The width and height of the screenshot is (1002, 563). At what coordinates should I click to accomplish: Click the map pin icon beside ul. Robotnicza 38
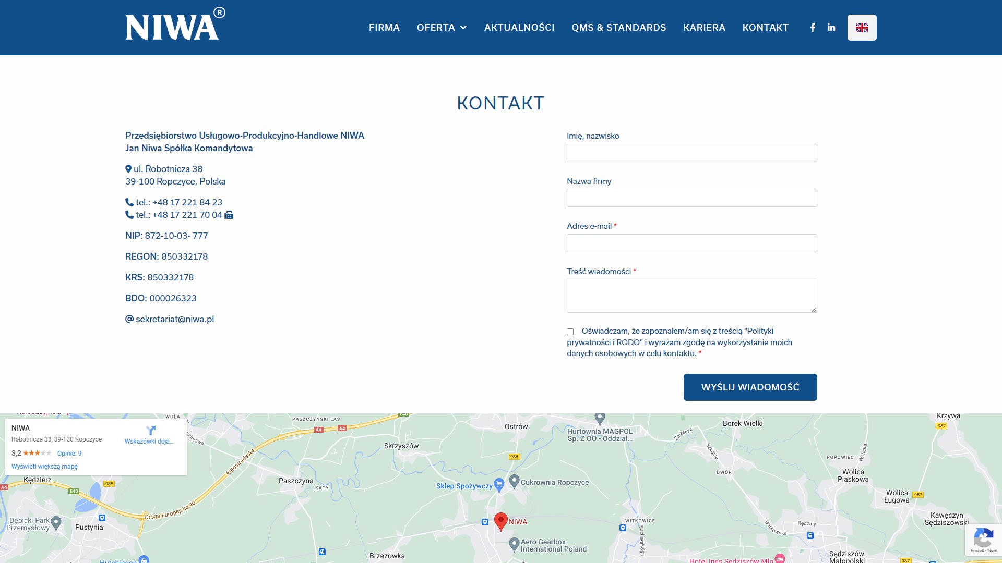(128, 169)
